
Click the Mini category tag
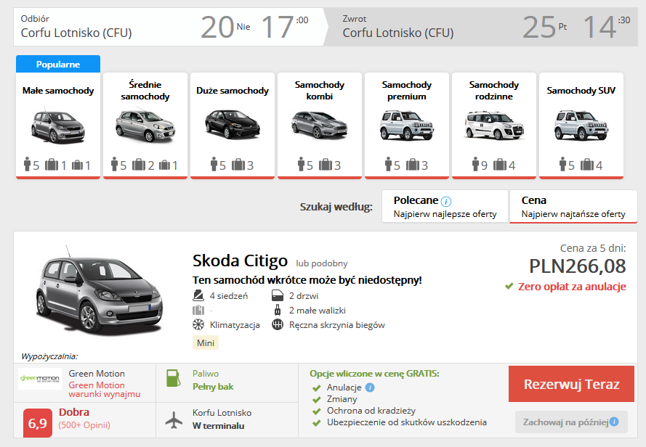click(206, 343)
